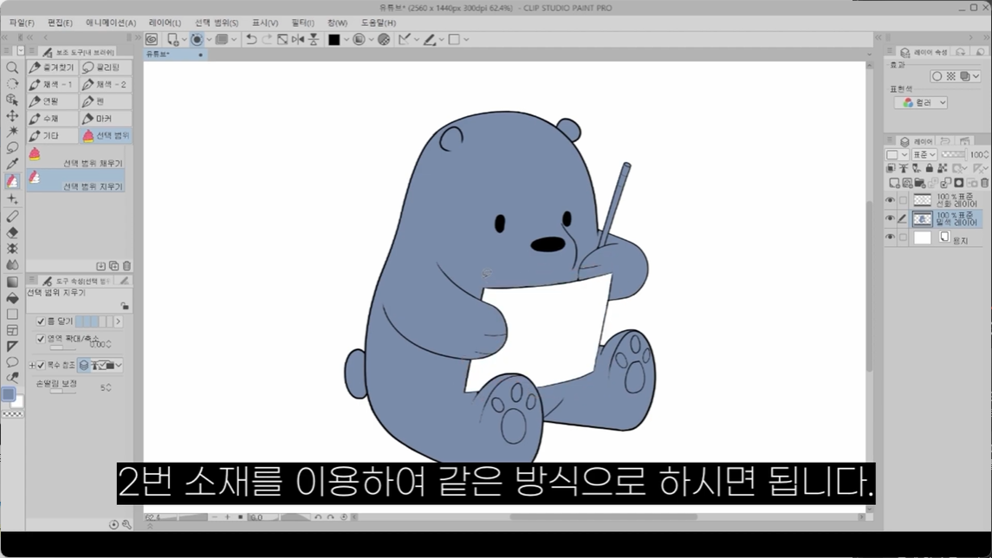
Task: Select the Figure rectangle tool
Action: tap(12, 314)
